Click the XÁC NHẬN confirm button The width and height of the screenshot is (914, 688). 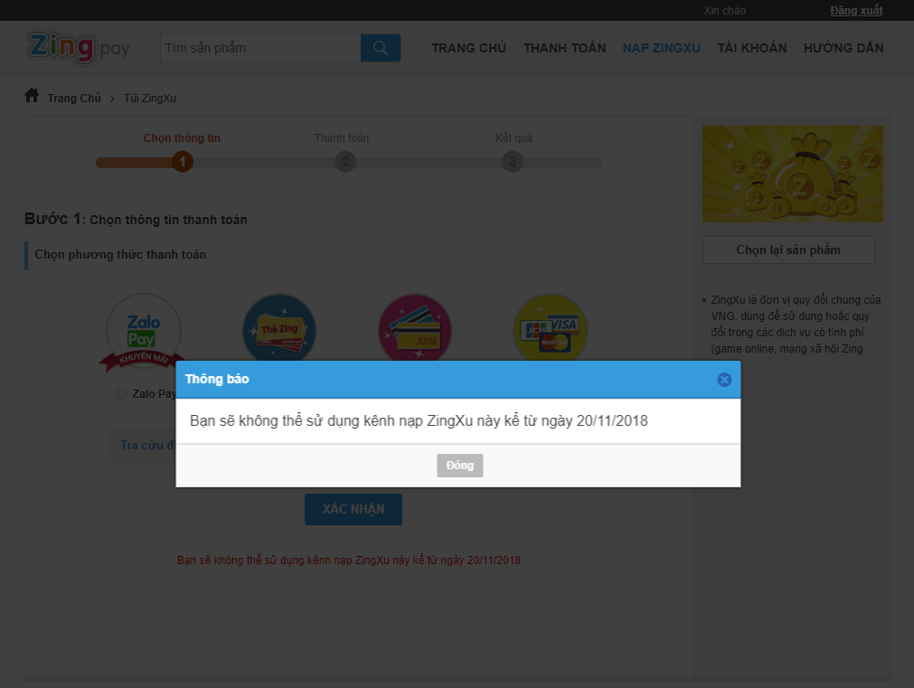coord(353,509)
